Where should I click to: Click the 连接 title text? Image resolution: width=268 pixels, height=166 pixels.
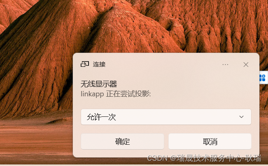[99, 64]
